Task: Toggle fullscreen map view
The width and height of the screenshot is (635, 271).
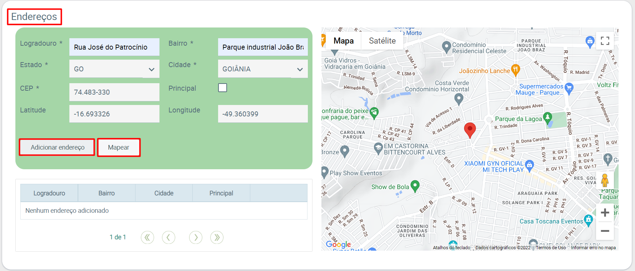Action: 605,41
